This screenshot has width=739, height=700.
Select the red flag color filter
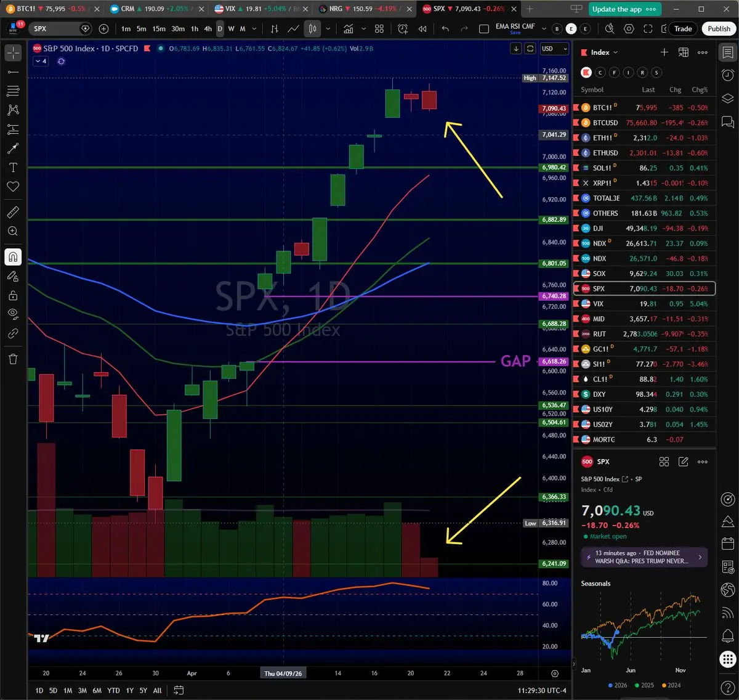586,73
